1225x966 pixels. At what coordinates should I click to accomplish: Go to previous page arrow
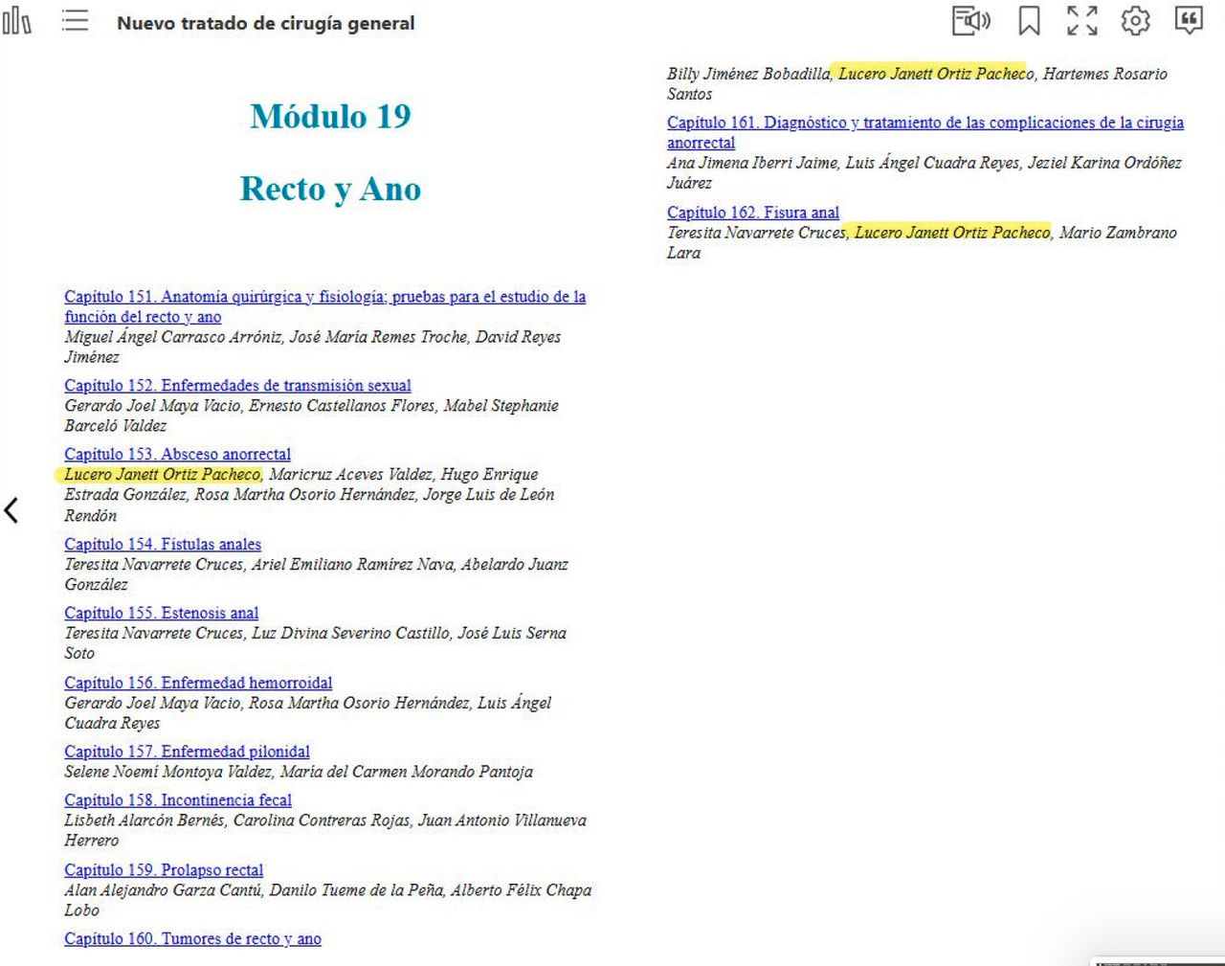[x=11, y=510]
